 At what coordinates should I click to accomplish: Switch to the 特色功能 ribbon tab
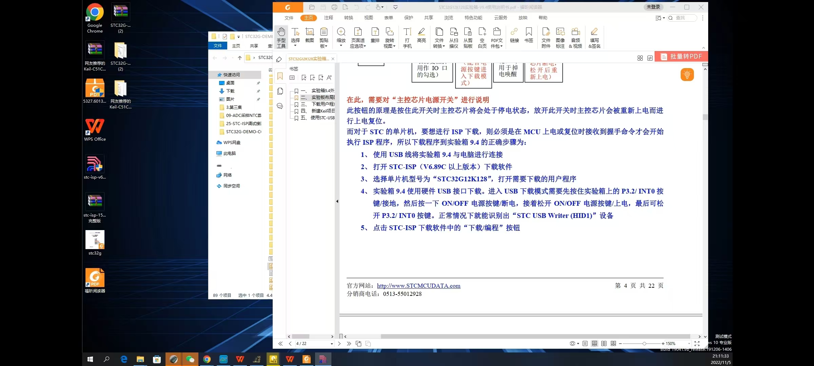coord(473,18)
